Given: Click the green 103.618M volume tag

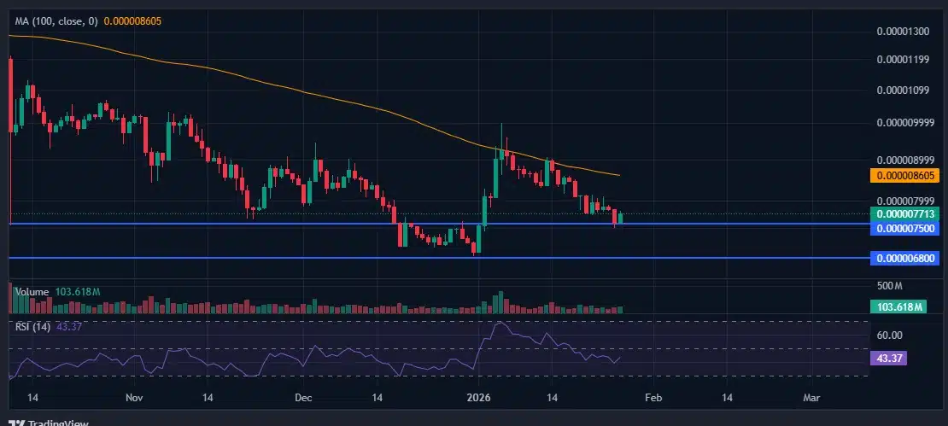Looking at the screenshot, I should (898, 307).
